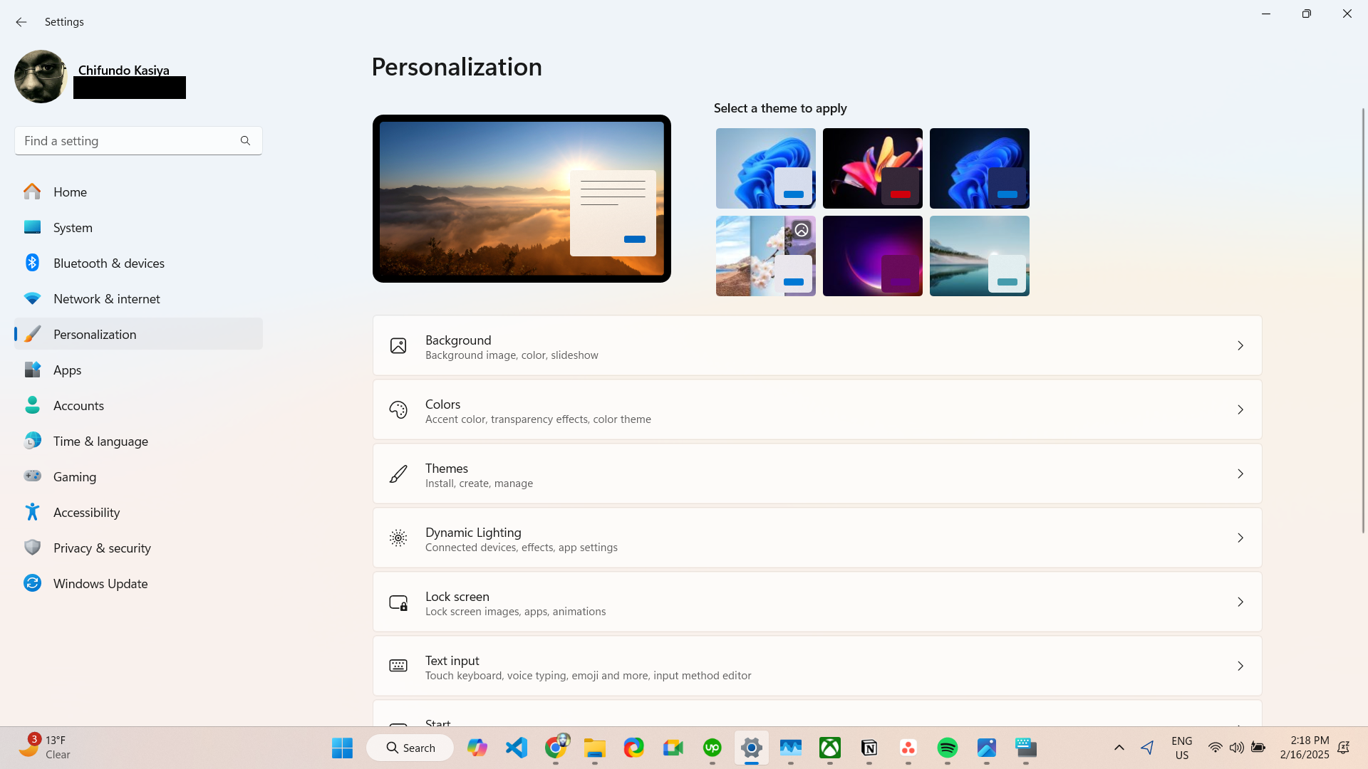
Task: Open the Chifundo Kasiya profile
Action: click(x=100, y=76)
